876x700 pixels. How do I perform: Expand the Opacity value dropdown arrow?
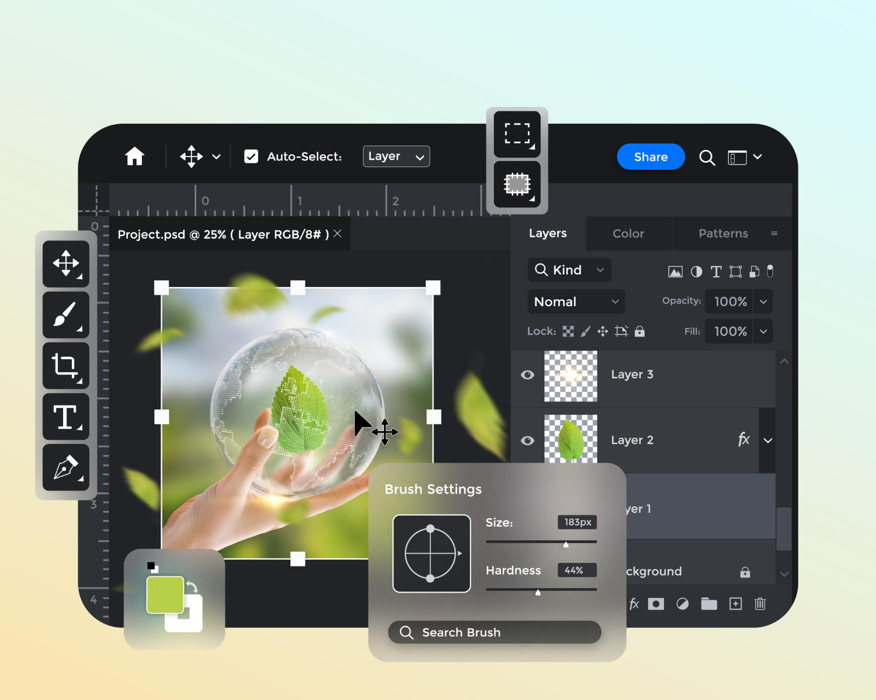tap(763, 302)
